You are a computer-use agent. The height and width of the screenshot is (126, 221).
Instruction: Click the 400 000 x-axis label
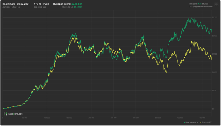pyautogui.click(x=180, y=118)
